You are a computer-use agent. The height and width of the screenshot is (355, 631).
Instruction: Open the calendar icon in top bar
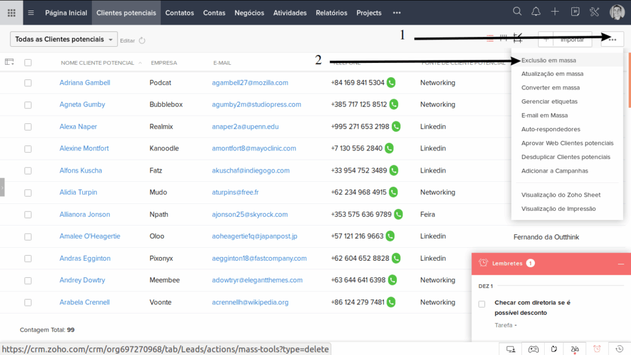[576, 12]
